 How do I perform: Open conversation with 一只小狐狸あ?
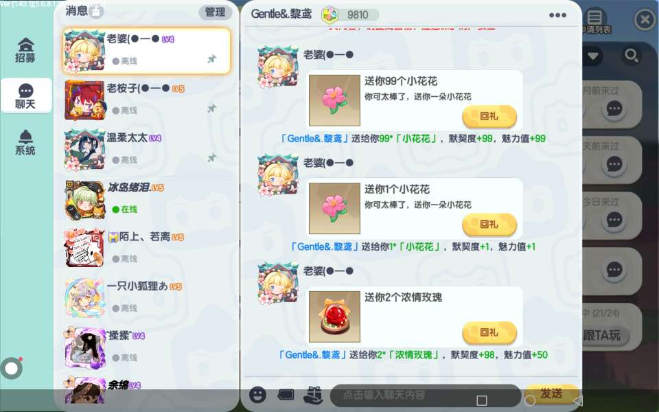pos(147,297)
